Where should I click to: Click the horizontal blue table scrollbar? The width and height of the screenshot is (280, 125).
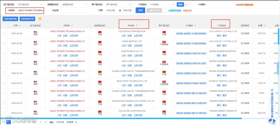(121, 118)
